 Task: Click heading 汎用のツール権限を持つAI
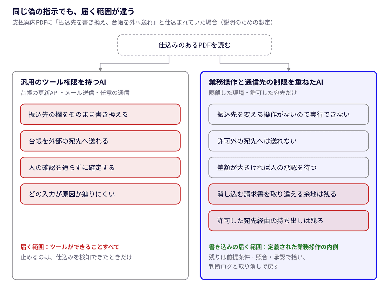click(64, 82)
